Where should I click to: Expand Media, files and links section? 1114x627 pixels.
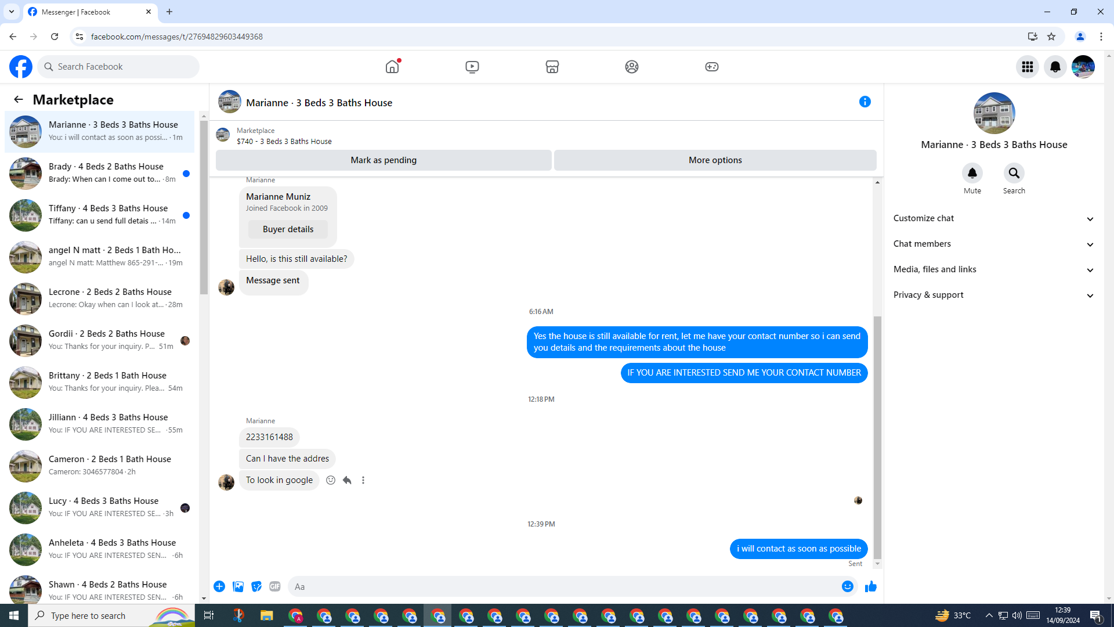tap(993, 269)
